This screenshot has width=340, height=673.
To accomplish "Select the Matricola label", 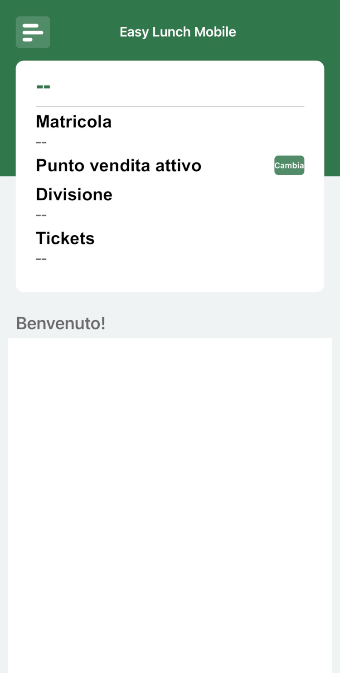I will tap(73, 122).
